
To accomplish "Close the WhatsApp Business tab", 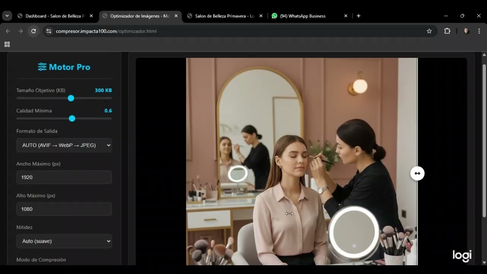I will tap(346, 16).
